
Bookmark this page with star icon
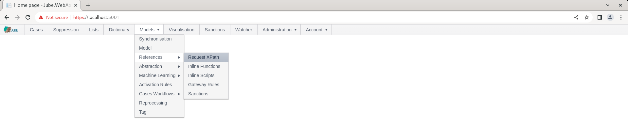pos(587,17)
